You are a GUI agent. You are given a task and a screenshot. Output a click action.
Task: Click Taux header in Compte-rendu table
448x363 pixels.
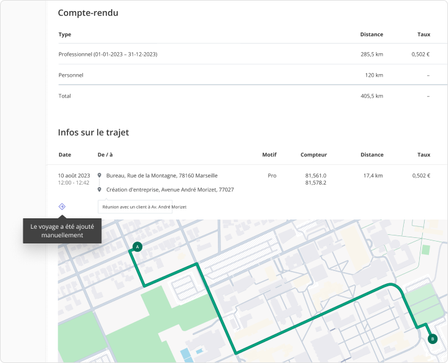coord(423,34)
